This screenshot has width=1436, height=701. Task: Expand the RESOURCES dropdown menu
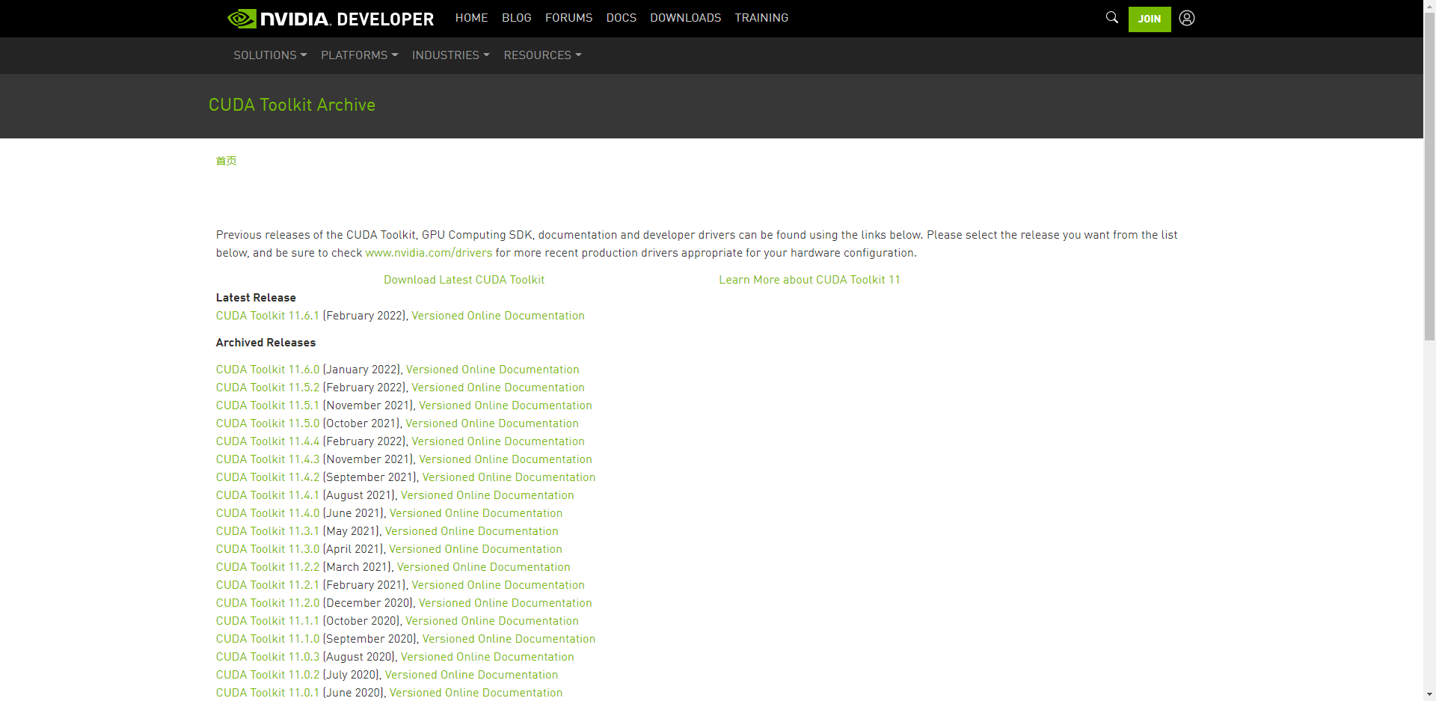point(542,55)
